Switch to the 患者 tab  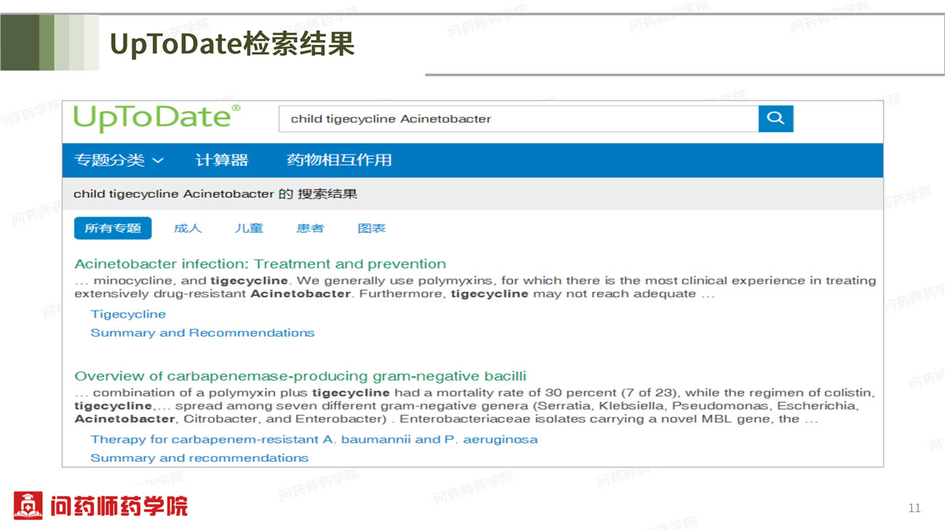pos(310,228)
